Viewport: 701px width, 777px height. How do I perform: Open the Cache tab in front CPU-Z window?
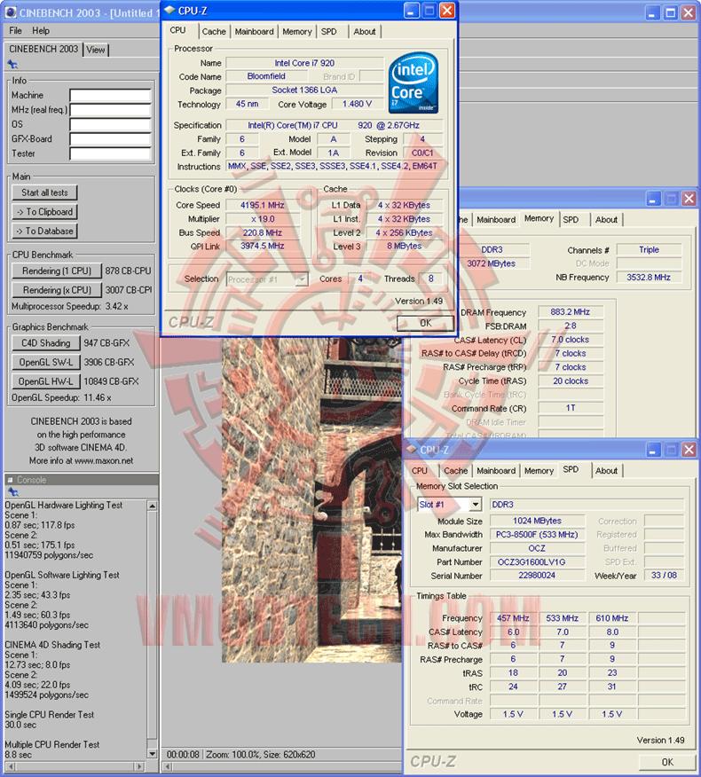tap(214, 31)
